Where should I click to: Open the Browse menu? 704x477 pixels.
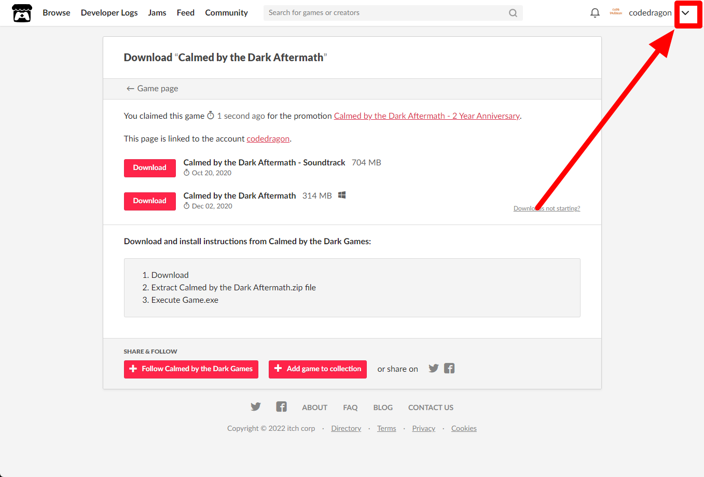coord(57,12)
